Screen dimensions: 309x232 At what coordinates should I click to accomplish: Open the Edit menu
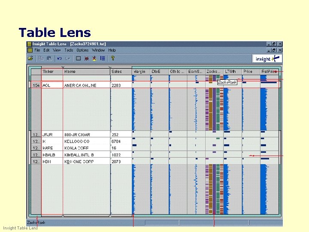click(x=46, y=50)
